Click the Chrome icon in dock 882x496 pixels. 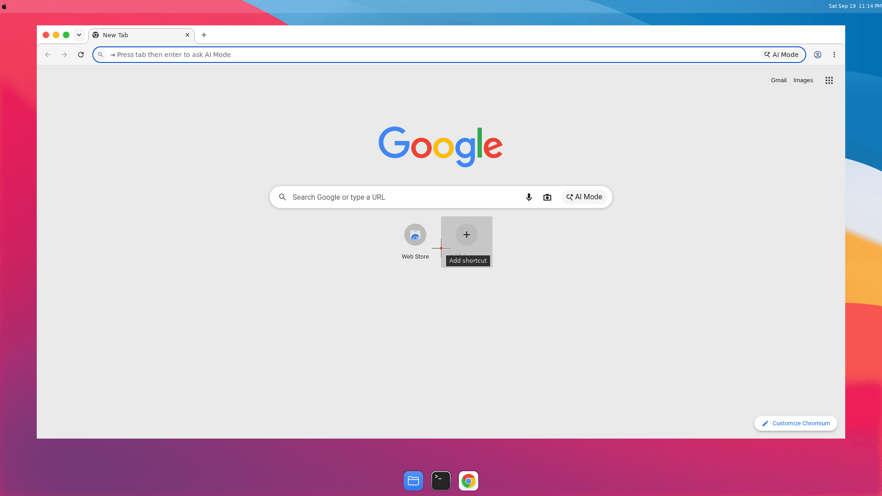[469, 481]
